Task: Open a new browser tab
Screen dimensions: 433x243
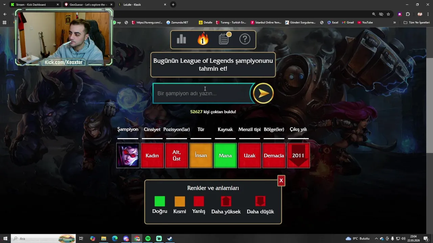Action: (173, 5)
